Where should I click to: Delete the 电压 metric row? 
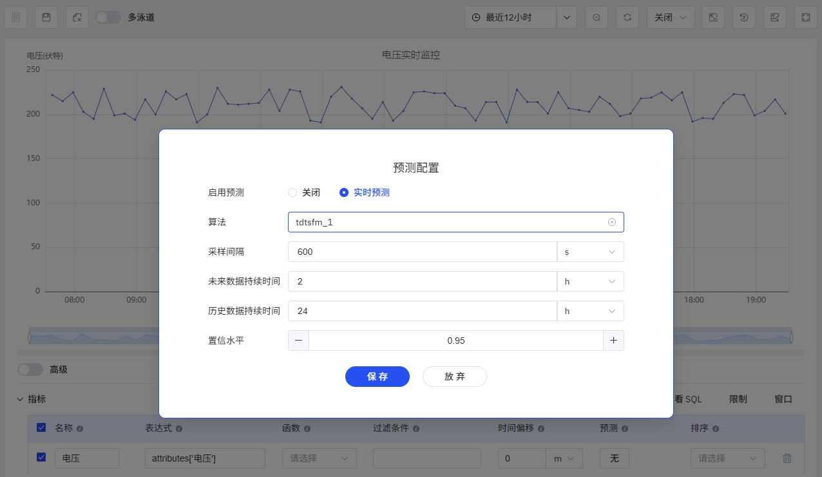tap(787, 458)
